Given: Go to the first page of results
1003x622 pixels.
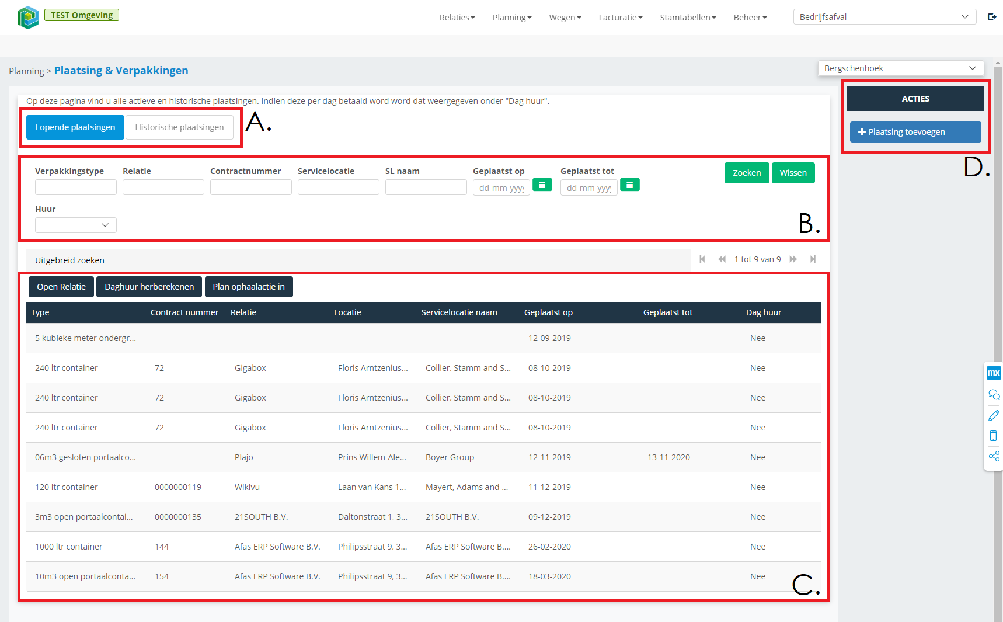Looking at the screenshot, I should pos(702,259).
